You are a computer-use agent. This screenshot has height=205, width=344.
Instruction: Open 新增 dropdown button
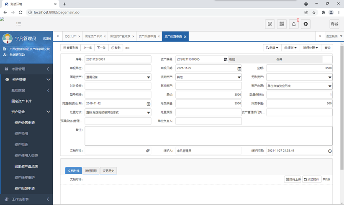[272, 48]
